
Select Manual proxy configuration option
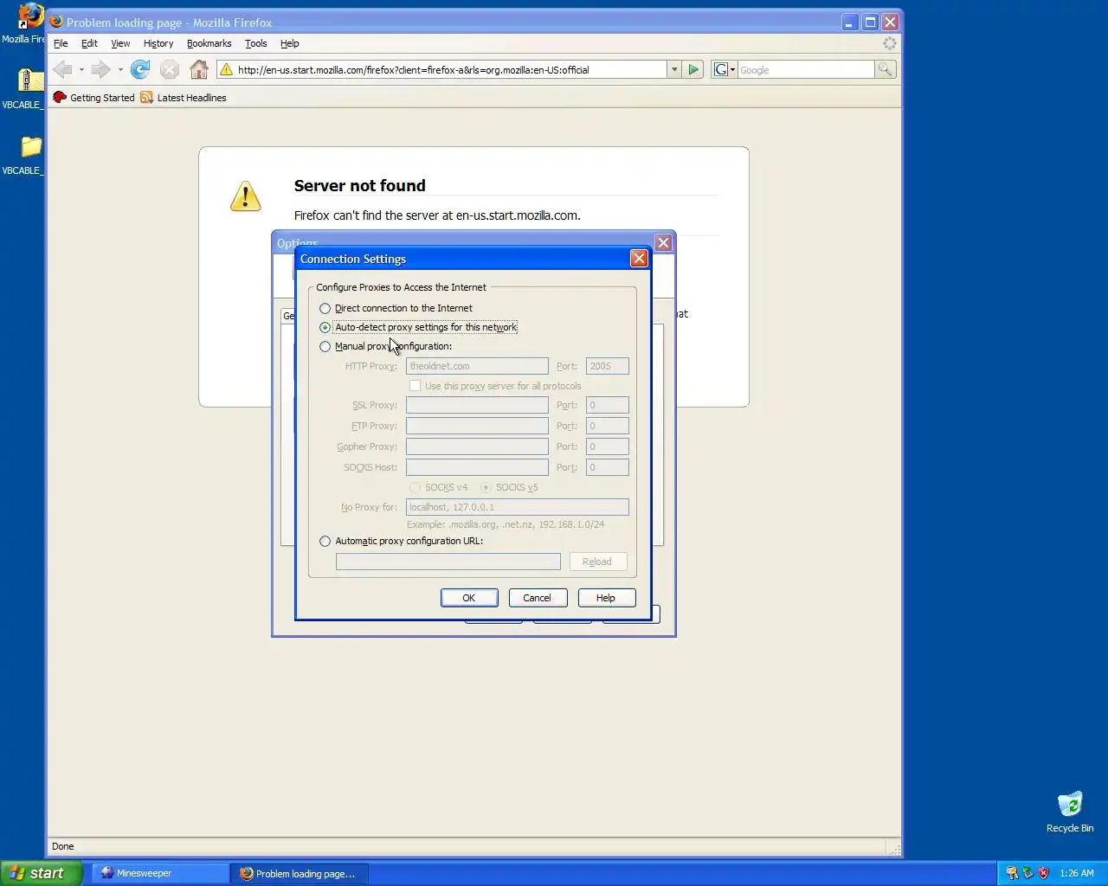[x=325, y=346]
